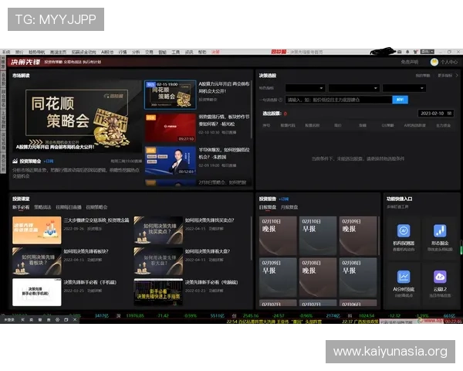463x371 pixels.
Task: Open the AI分时顶底 line chart icon
Action: [404, 277]
